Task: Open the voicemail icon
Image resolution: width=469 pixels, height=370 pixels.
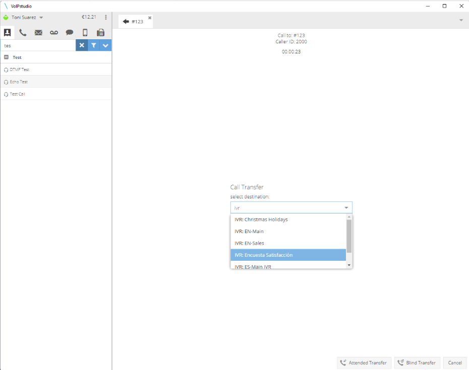Action: (x=54, y=33)
